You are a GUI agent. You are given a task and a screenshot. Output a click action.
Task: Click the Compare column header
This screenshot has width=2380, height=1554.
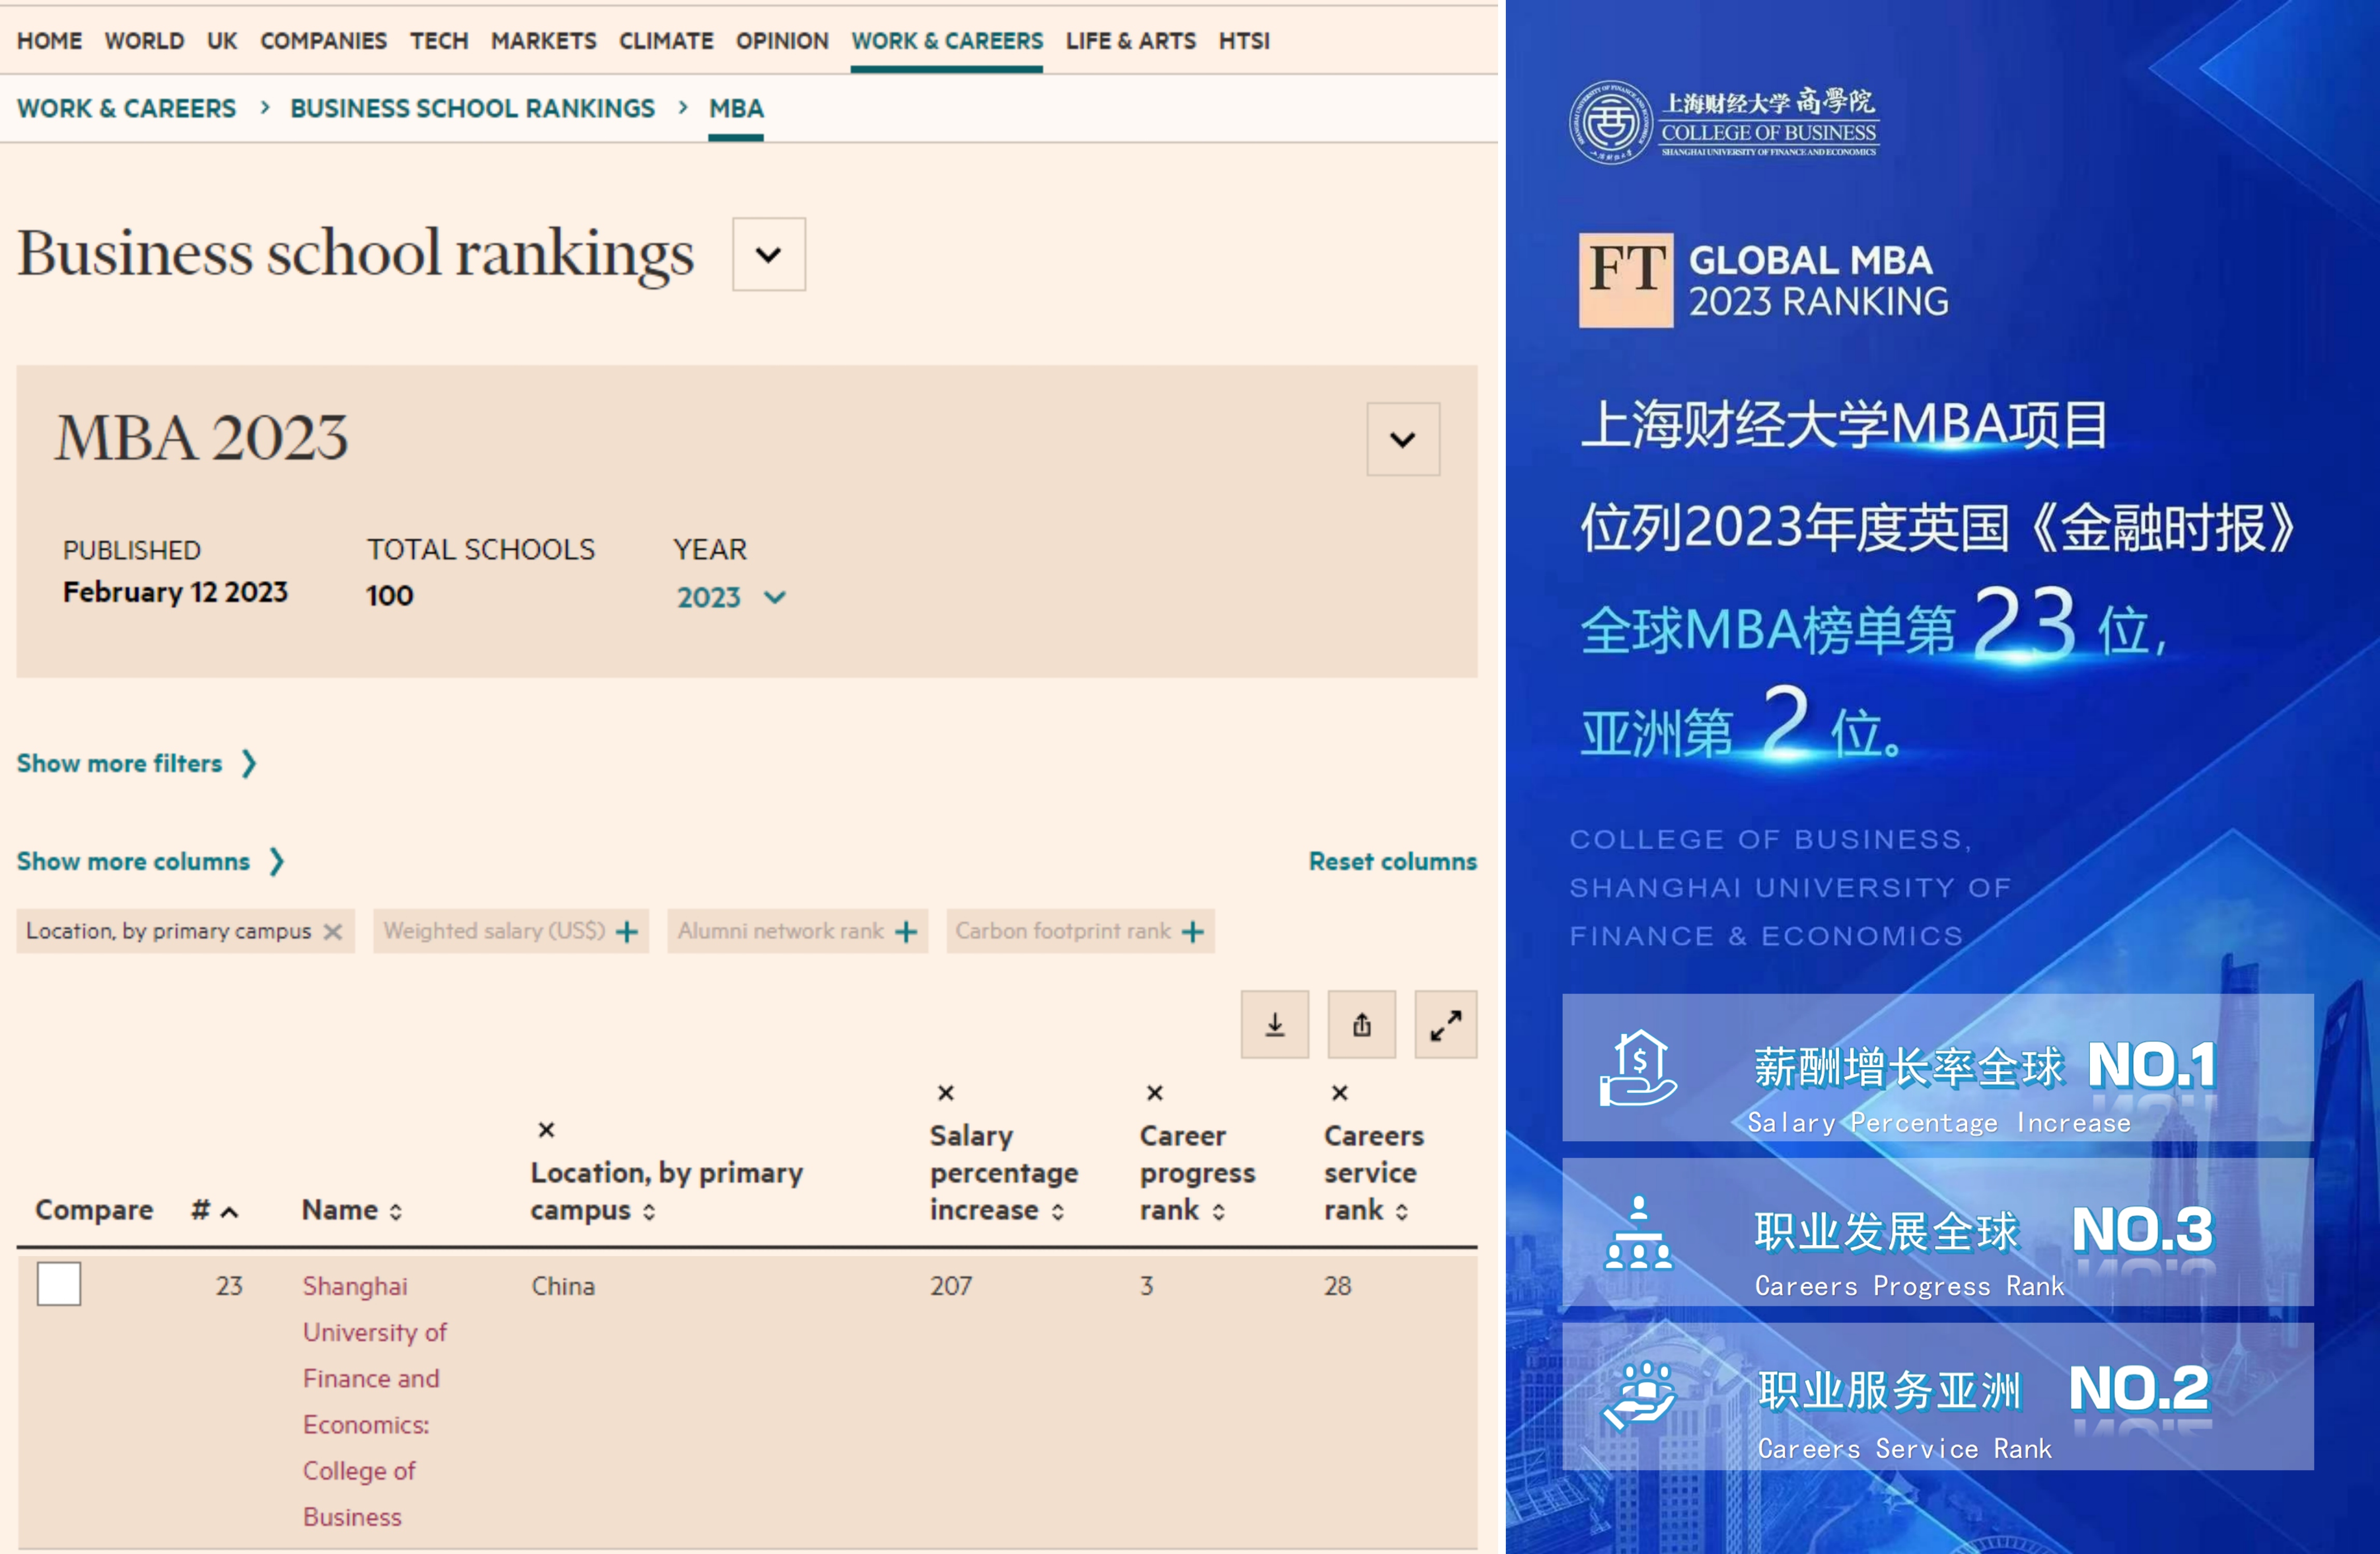[x=94, y=1210]
